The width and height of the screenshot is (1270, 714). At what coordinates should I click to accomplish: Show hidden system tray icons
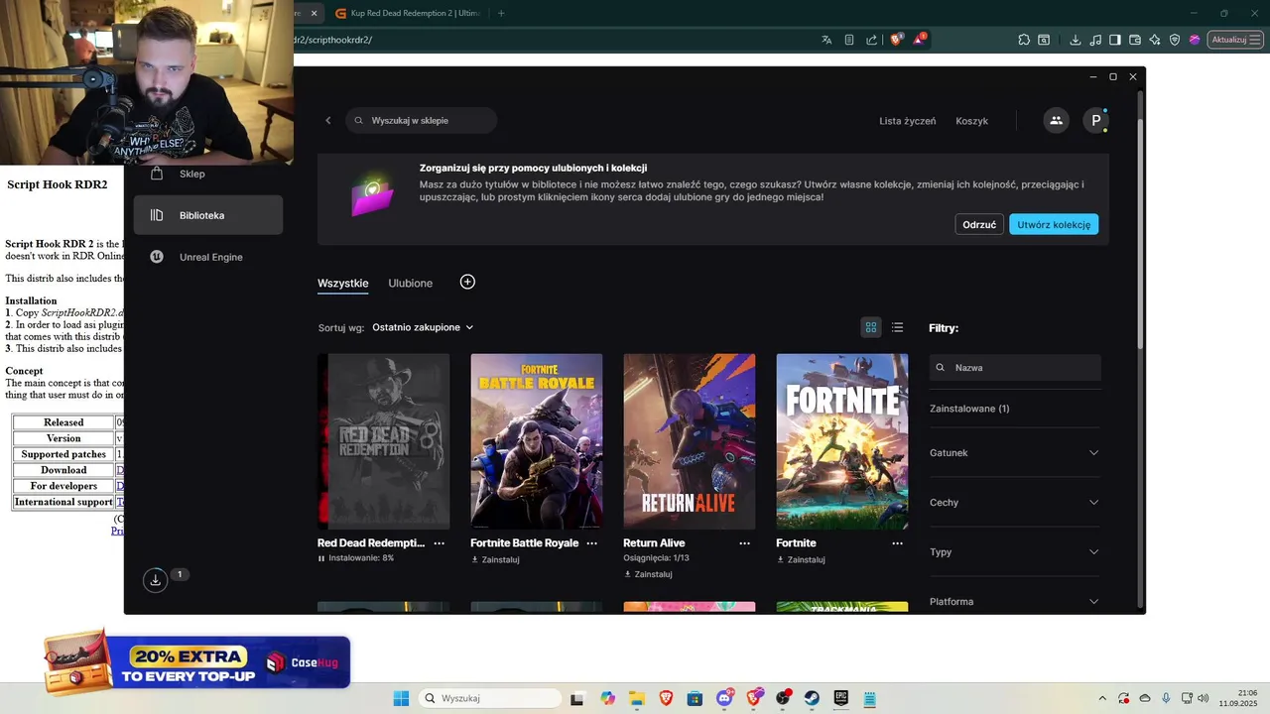point(1101,698)
